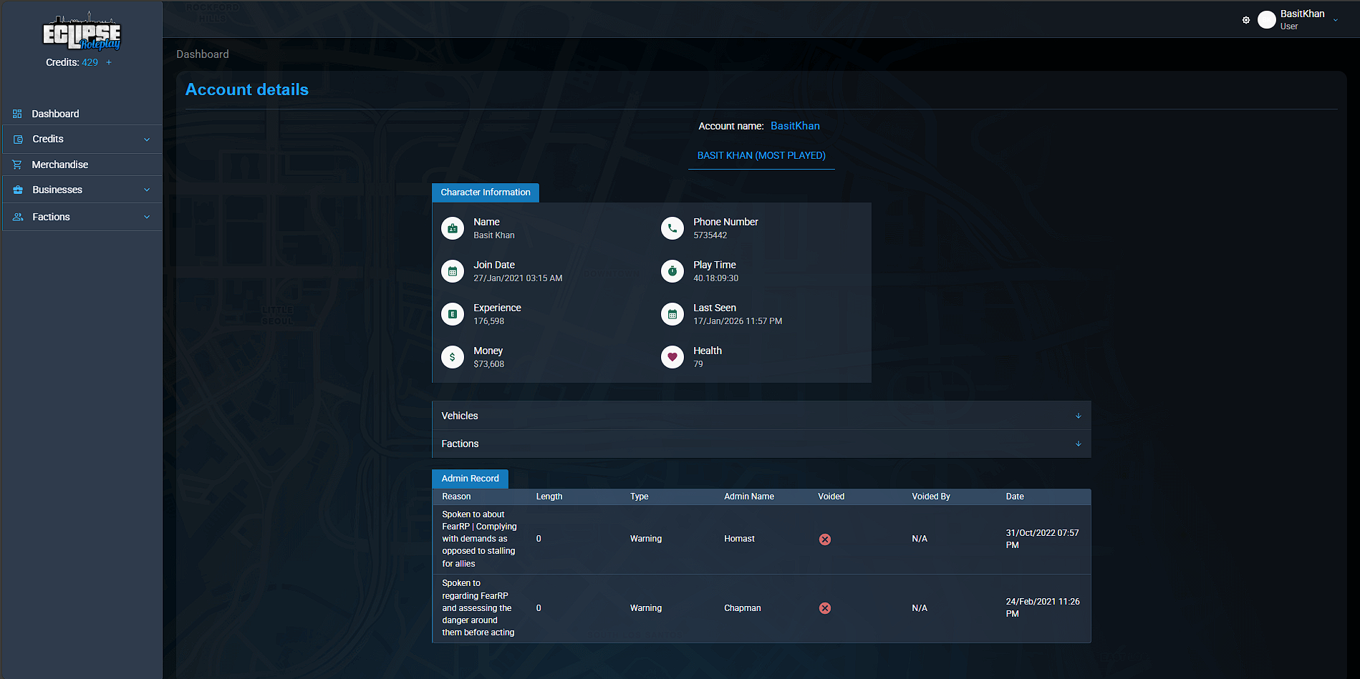Click the join date 27/Jan/2021 03:15 AM
1360x679 pixels.
[518, 278]
